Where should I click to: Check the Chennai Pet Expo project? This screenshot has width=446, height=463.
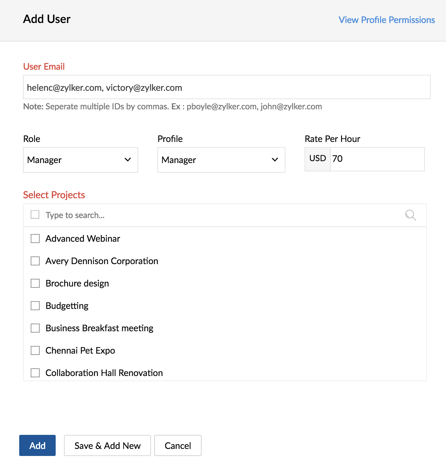[35, 350]
